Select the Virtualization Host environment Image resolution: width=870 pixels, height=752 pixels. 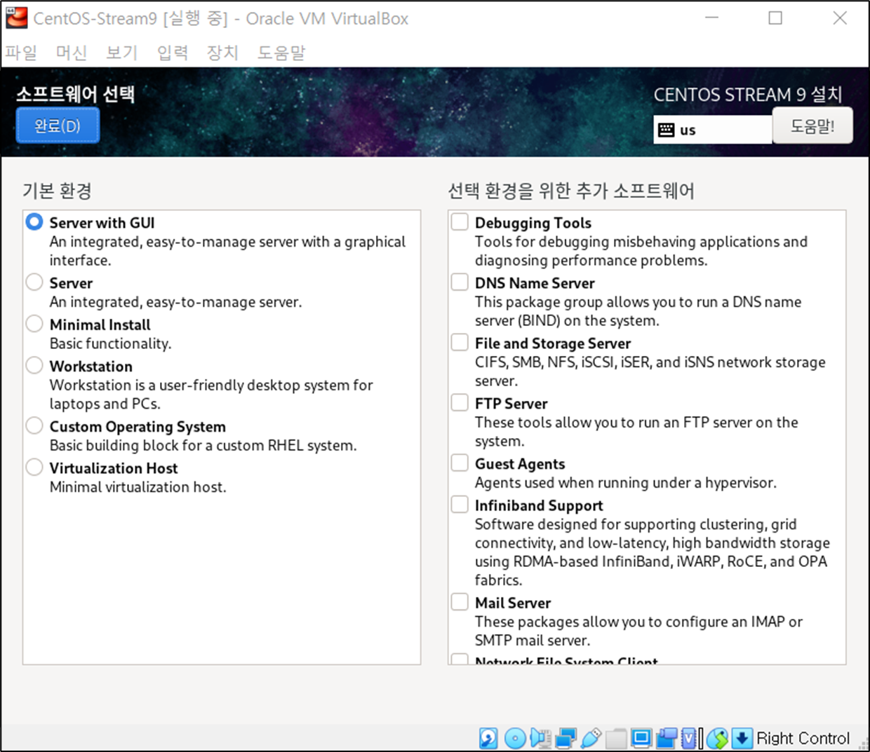(x=34, y=467)
